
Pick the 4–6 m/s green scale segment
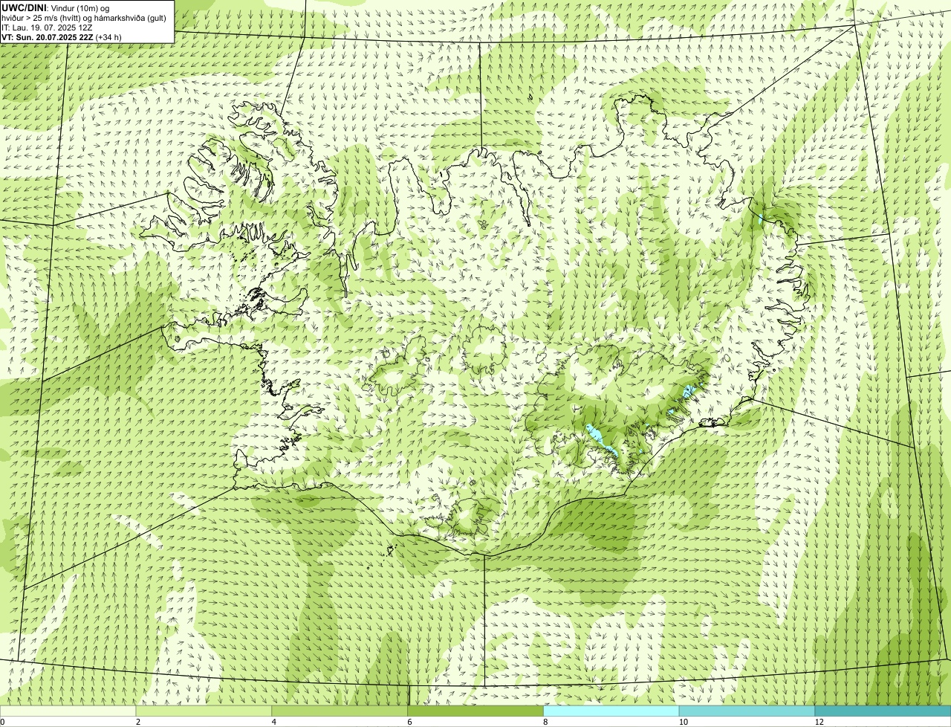(340, 711)
